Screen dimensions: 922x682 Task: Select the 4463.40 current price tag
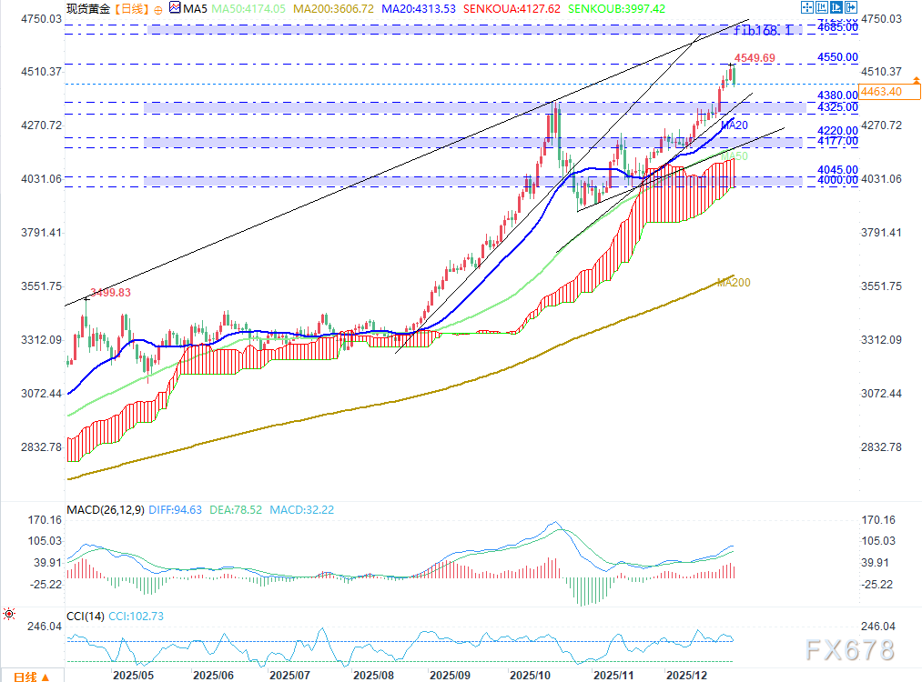click(x=889, y=92)
